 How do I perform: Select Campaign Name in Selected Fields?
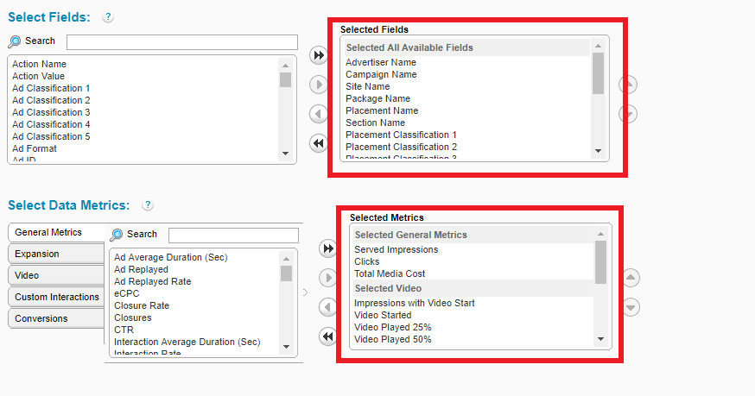pyautogui.click(x=381, y=74)
